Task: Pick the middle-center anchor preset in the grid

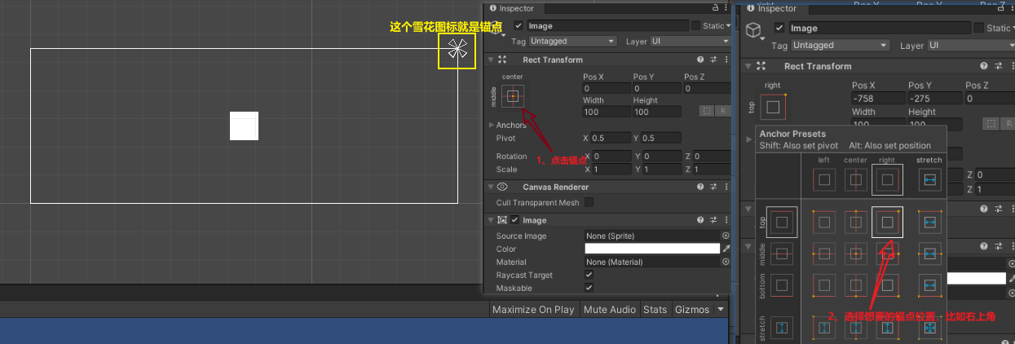Action: (856, 254)
